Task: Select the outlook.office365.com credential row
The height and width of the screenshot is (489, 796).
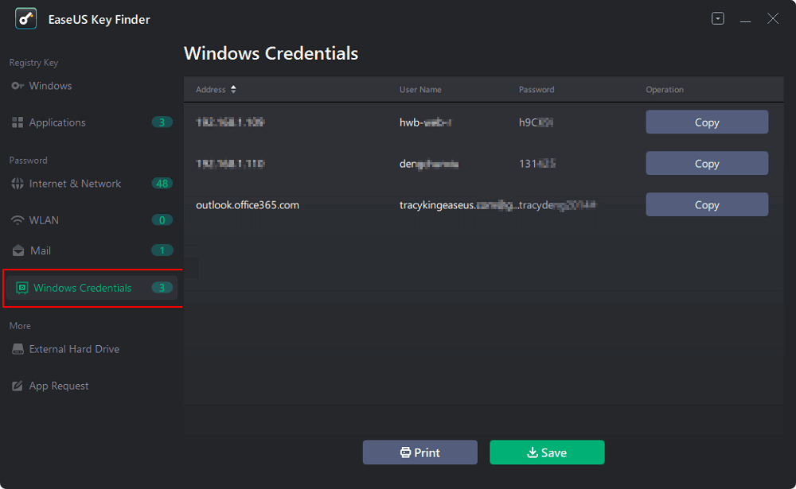Action: tap(398, 204)
